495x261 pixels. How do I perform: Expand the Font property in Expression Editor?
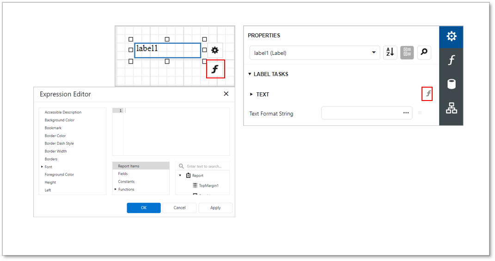coord(42,167)
